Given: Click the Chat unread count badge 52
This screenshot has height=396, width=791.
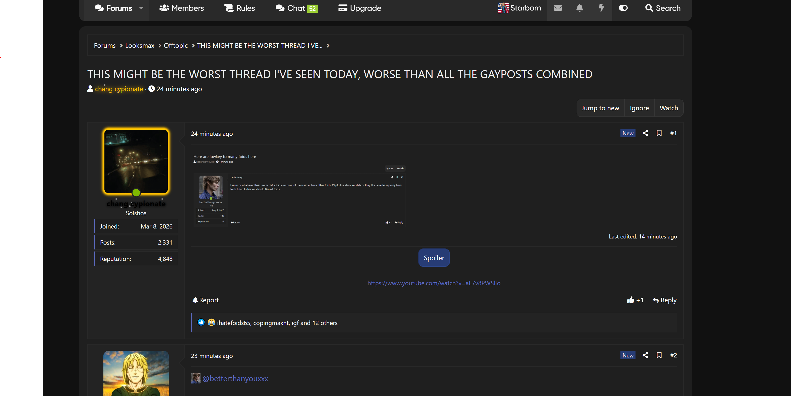Looking at the screenshot, I should point(312,9).
